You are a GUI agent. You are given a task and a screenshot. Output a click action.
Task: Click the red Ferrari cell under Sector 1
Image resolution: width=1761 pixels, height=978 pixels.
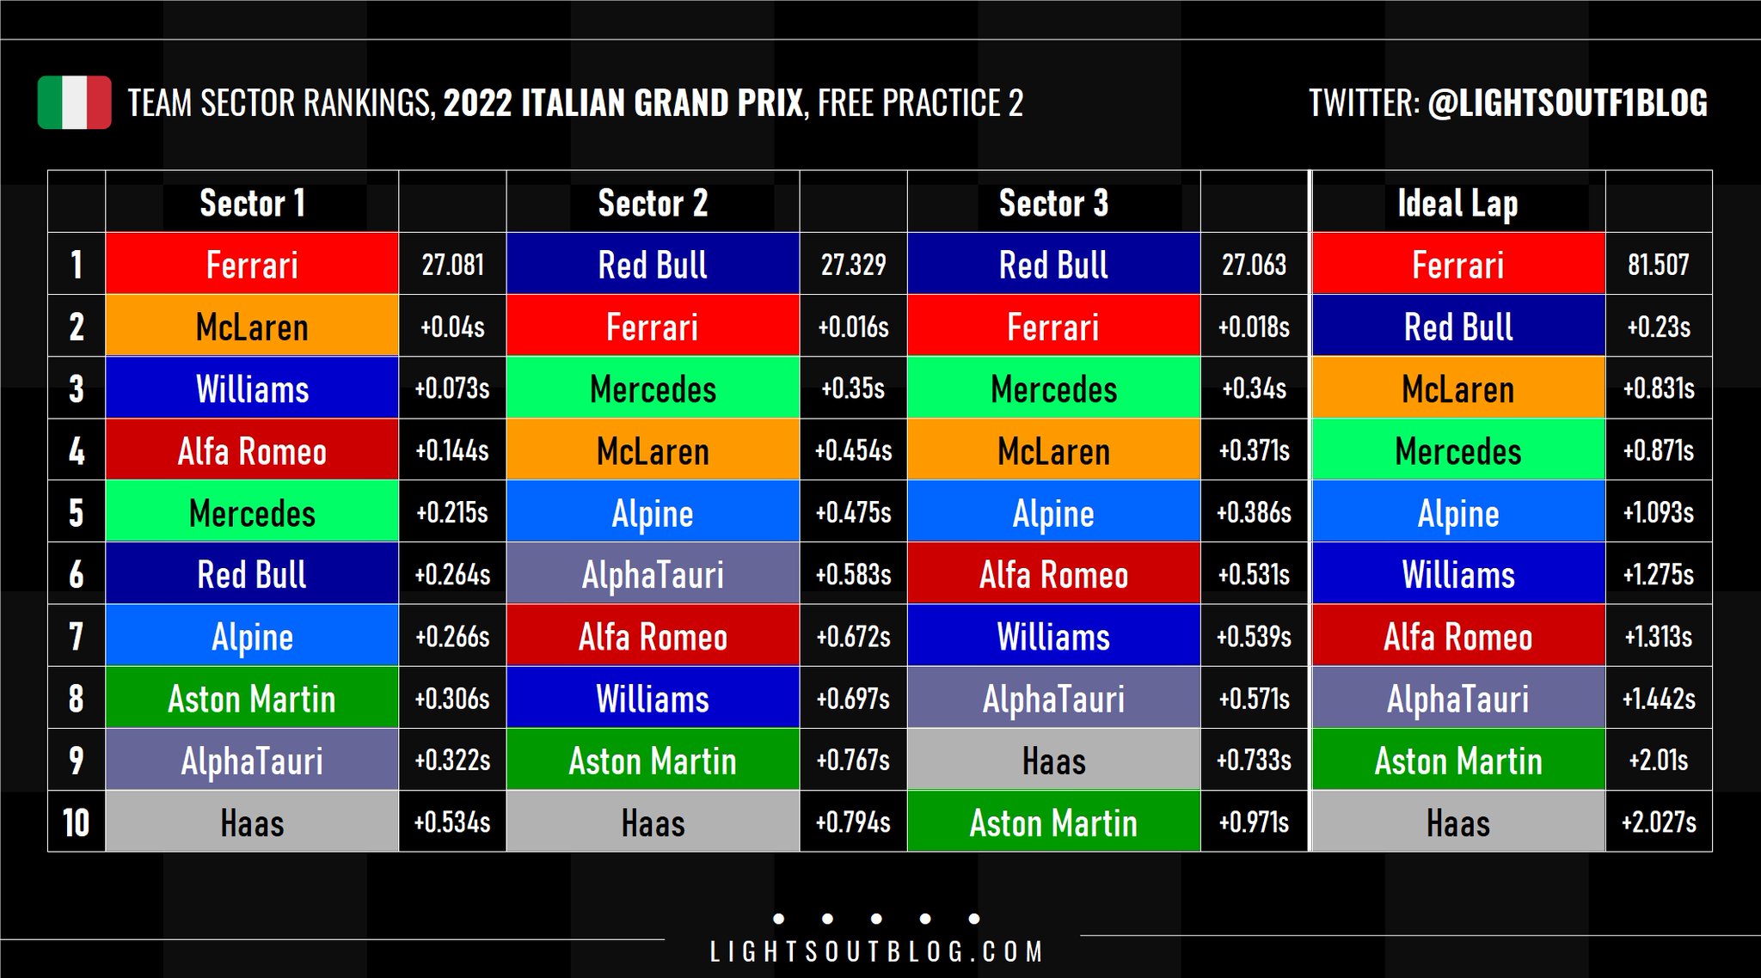pos(252,265)
